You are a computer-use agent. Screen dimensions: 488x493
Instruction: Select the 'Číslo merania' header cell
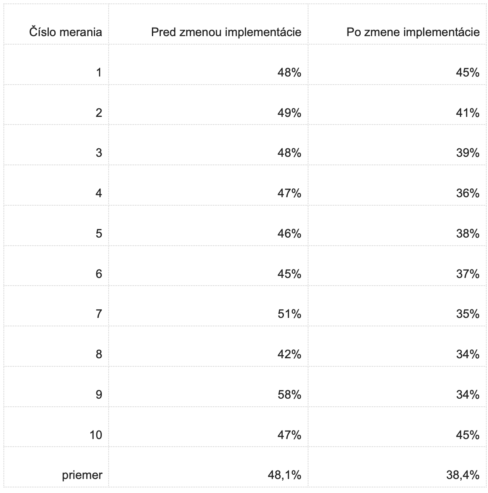(x=56, y=24)
